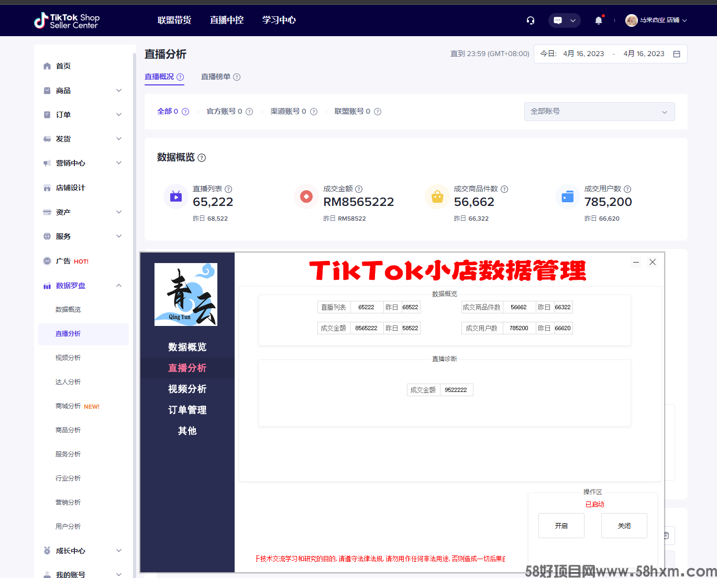Select 其他 in the management tool menu
Viewport: 717px width, 578px height.
pos(187,431)
